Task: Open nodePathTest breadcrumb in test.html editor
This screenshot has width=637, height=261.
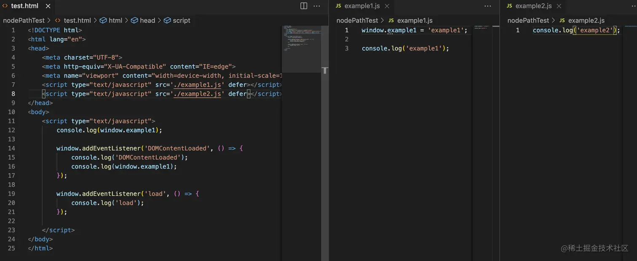Action: coord(24,20)
